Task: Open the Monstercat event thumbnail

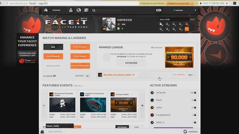Action: (x=62, y=105)
